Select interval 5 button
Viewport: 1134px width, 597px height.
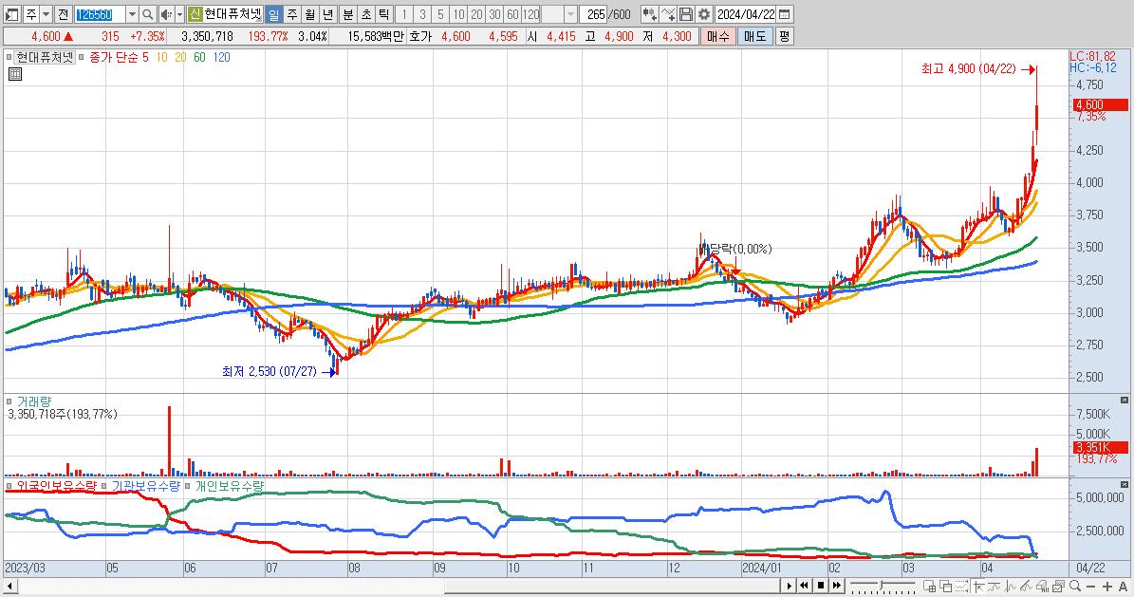coord(440,14)
